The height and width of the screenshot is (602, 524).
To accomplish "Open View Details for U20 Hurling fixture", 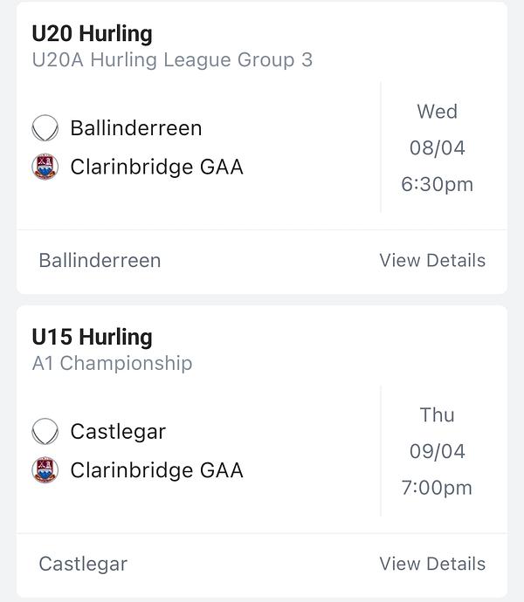I will (x=432, y=260).
